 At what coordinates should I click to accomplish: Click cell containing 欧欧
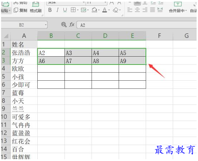pos(24,69)
